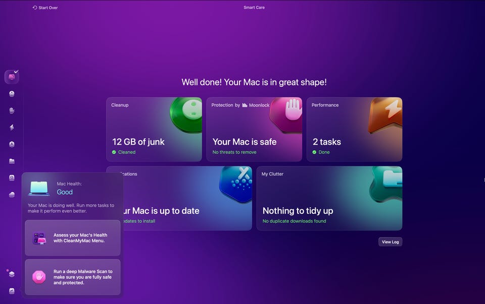Image resolution: width=485 pixels, height=304 pixels.
Task: Open the Applications sidebar icon
Action: coord(12,144)
